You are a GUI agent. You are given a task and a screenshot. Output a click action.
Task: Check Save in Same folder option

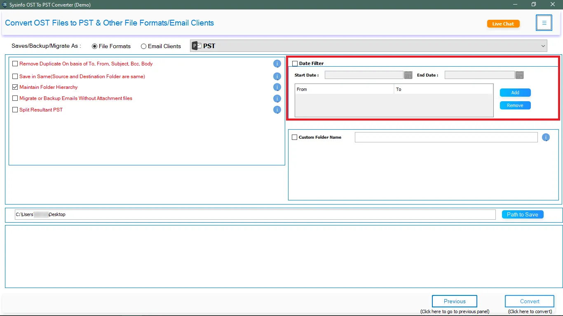coord(15,77)
